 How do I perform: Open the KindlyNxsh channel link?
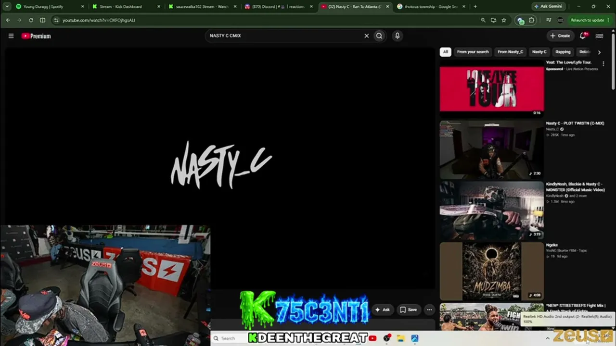554,196
